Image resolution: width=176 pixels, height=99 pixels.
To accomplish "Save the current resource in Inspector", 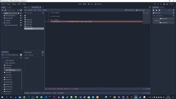I will [159, 10].
